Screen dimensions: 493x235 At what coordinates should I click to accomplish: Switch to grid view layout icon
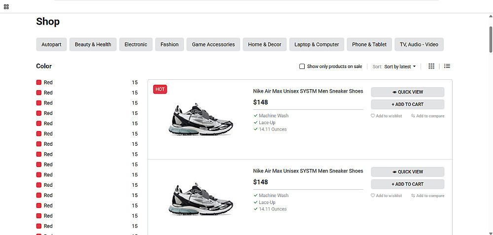click(x=431, y=67)
